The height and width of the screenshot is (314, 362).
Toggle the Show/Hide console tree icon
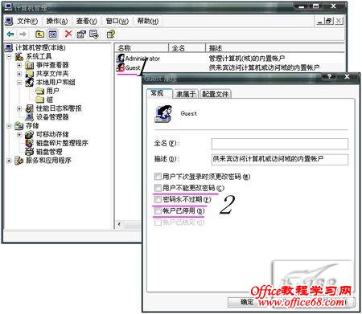[52, 34]
